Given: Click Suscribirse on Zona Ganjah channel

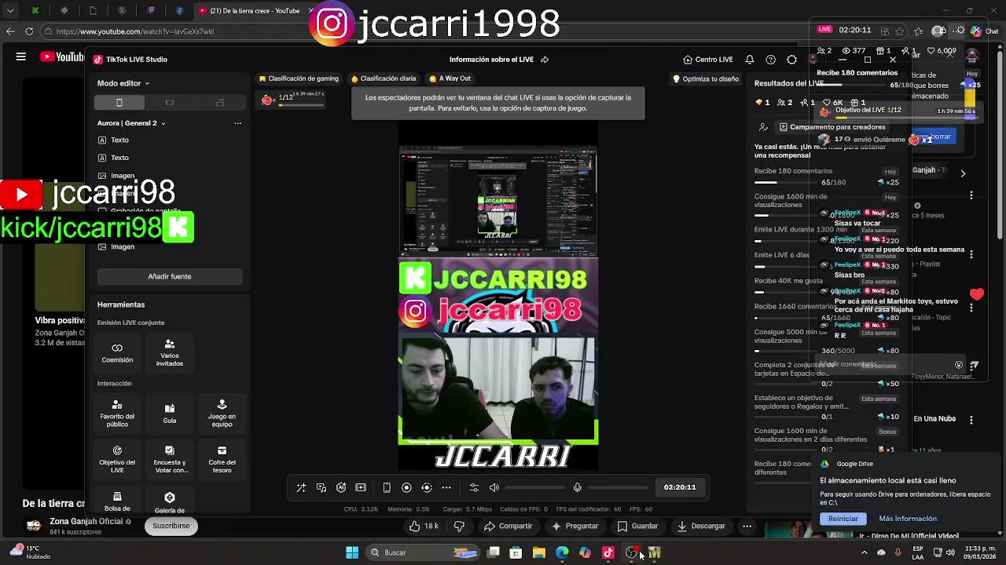Looking at the screenshot, I should pyautogui.click(x=171, y=526).
